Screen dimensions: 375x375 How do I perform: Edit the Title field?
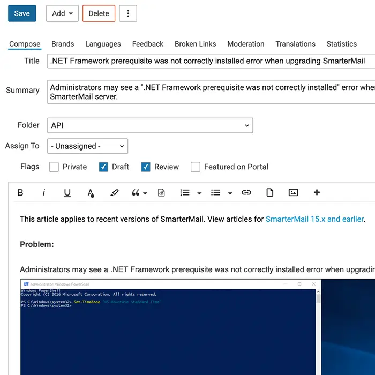coord(211,61)
